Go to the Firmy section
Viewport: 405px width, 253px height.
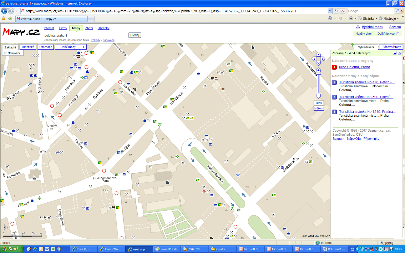tap(63, 28)
